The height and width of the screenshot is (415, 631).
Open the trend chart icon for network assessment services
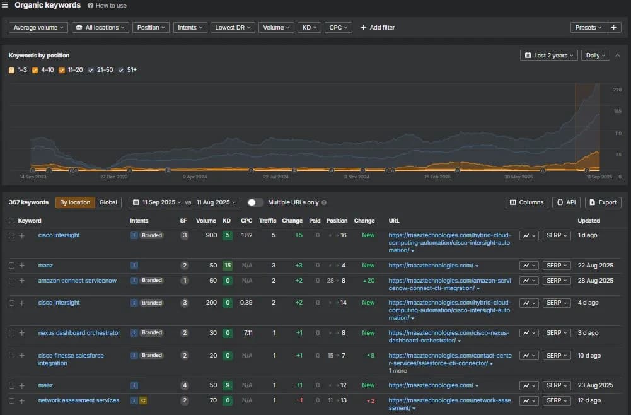point(529,400)
